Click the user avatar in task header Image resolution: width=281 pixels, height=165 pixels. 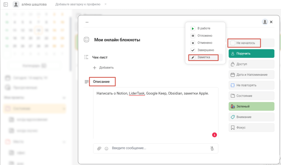coord(265,22)
